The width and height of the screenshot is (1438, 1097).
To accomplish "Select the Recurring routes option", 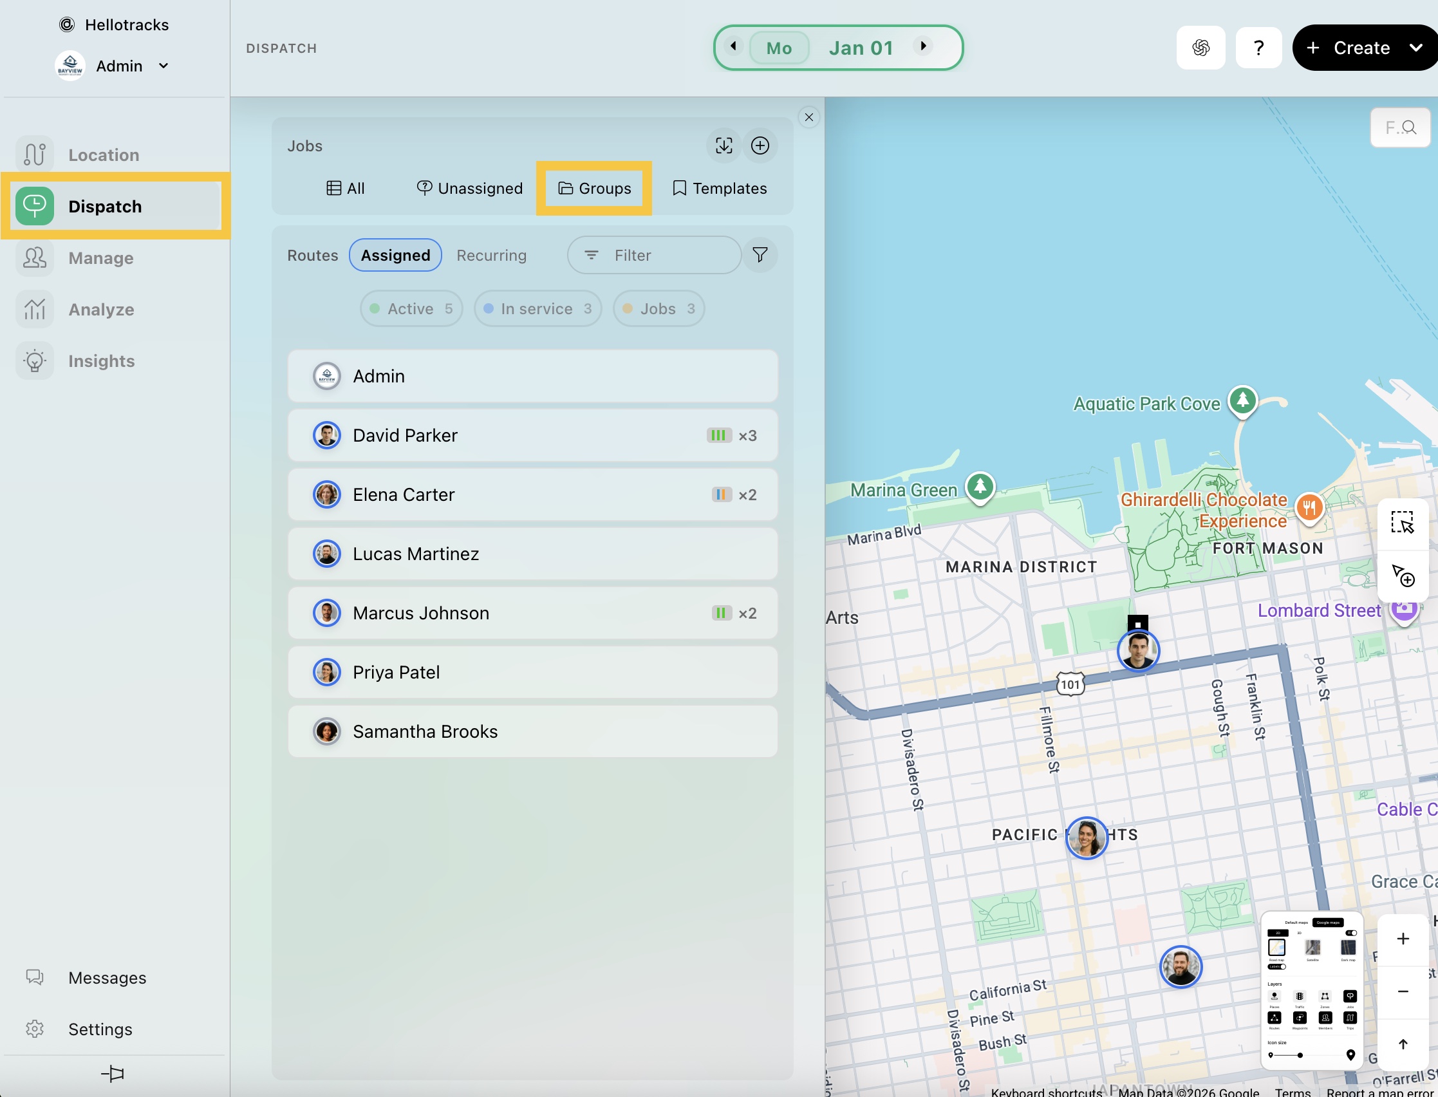I will tap(491, 256).
